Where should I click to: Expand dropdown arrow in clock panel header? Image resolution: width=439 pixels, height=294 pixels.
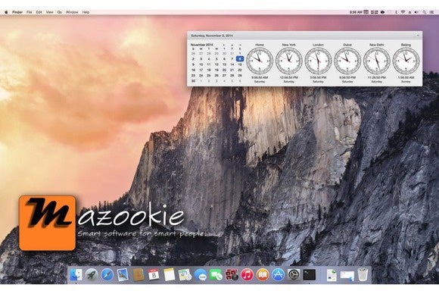(x=418, y=36)
